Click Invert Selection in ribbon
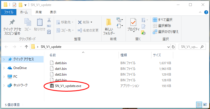Viewport: 210px width, 109px height. 166,32
